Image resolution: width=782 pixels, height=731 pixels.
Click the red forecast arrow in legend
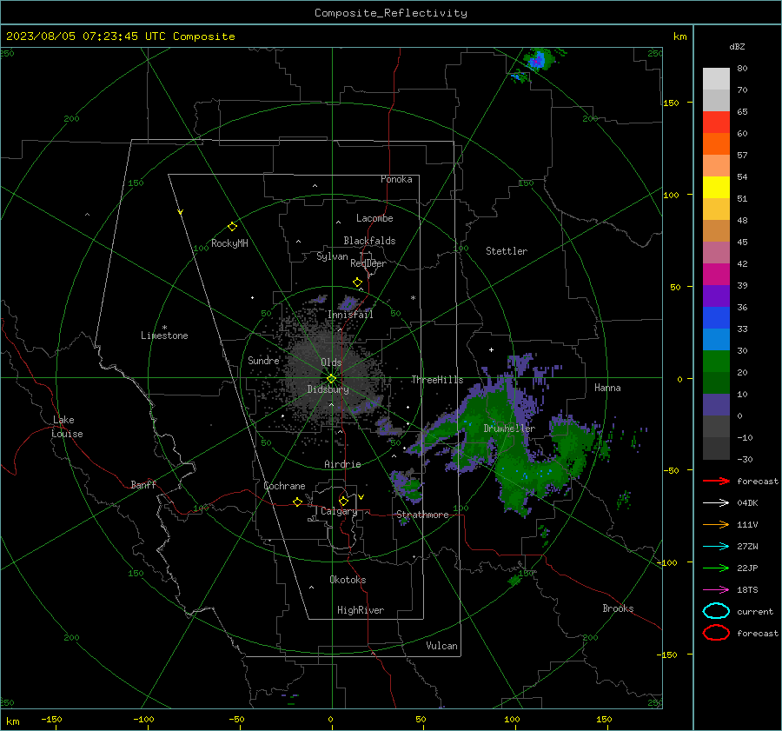(x=716, y=481)
